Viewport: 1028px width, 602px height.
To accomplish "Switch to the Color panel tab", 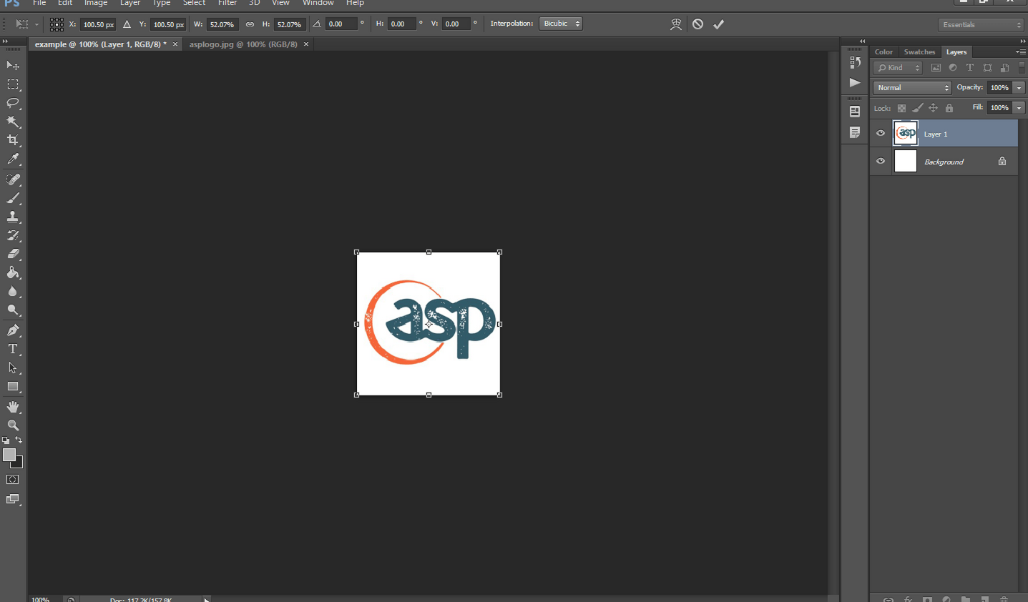I will 883,52.
